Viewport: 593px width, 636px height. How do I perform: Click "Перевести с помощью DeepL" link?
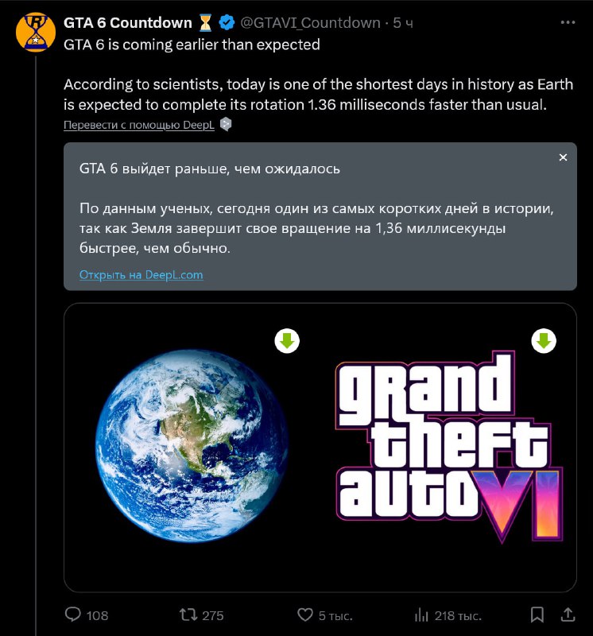(140, 126)
